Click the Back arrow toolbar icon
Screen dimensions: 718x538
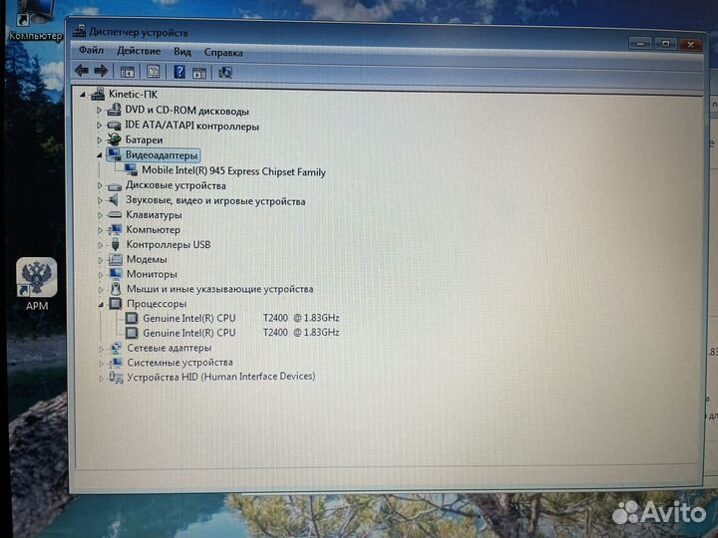pos(82,71)
